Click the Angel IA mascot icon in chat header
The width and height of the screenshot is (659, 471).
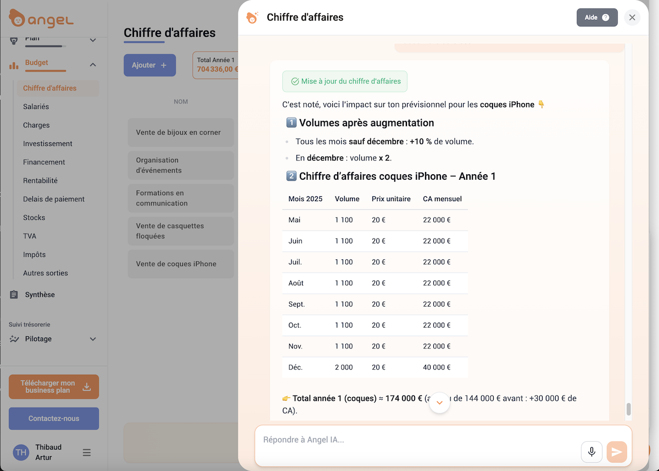[252, 17]
